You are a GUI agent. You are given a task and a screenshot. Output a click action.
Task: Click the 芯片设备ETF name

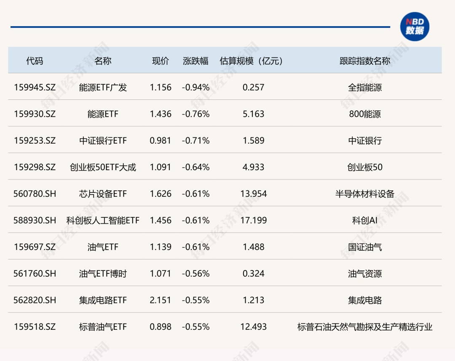pyautogui.click(x=103, y=194)
